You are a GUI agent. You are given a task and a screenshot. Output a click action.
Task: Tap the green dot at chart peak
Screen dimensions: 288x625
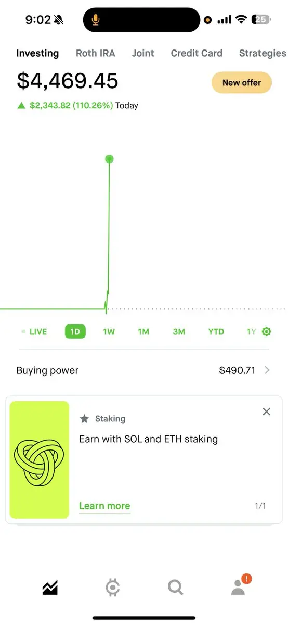(x=109, y=159)
